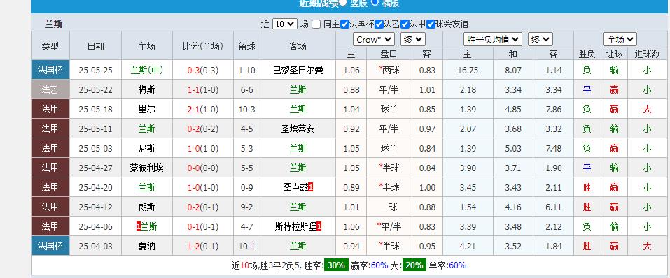The image size is (670, 278).
Task: Open the 终 dropdown next to 胜平负均值
Action: [540, 40]
